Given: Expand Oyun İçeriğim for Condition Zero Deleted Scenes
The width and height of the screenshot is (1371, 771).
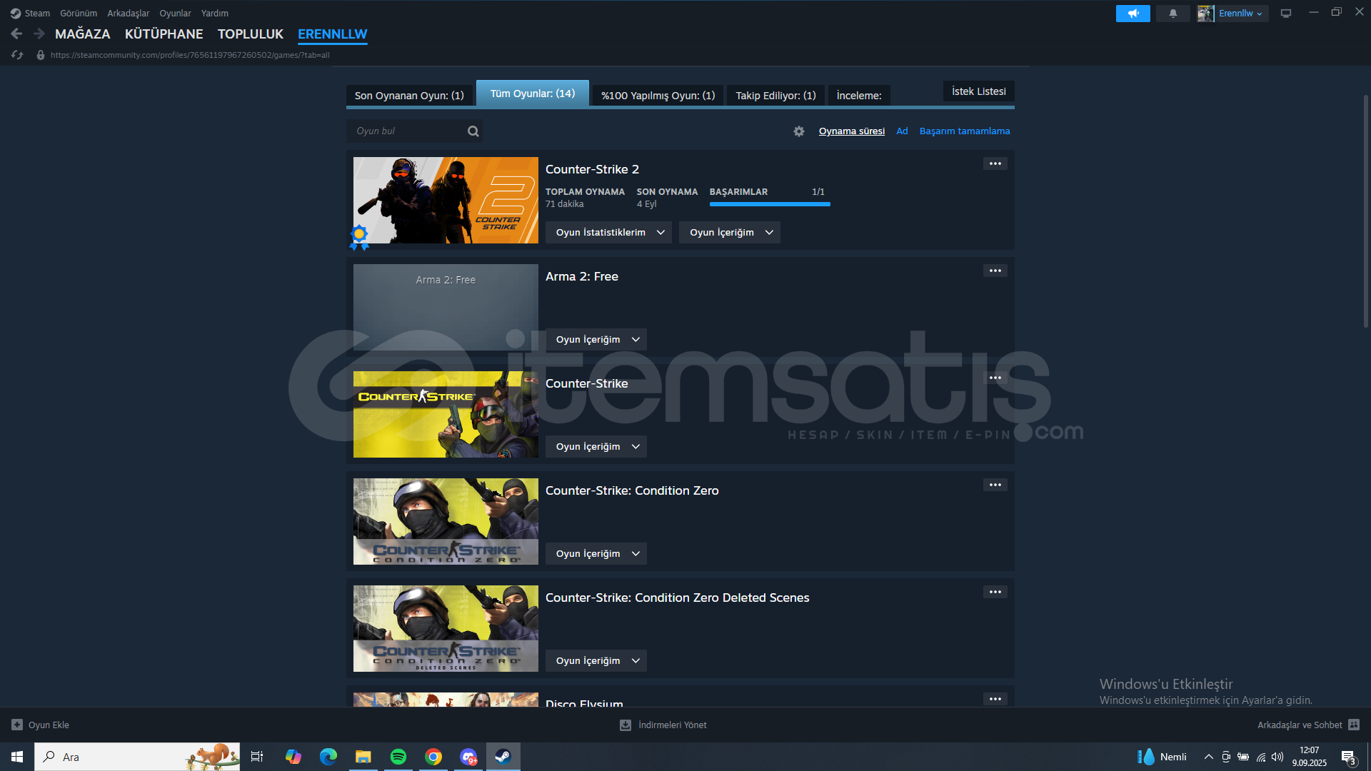Looking at the screenshot, I should (x=596, y=661).
